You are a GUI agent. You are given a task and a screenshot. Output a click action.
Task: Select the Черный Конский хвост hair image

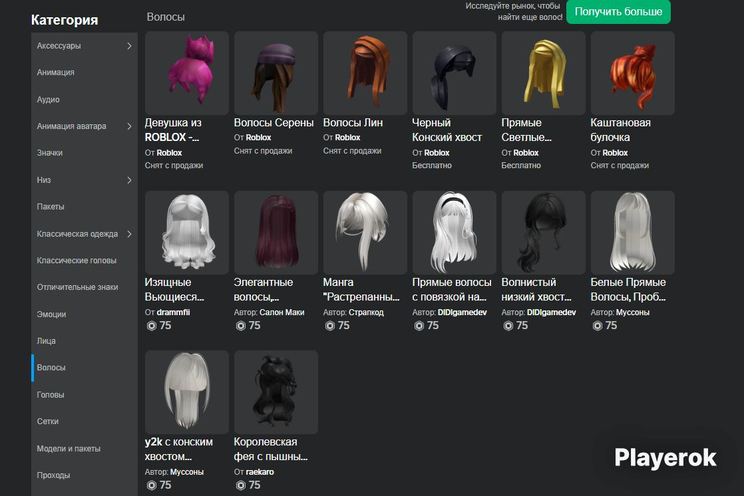[454, 73]
